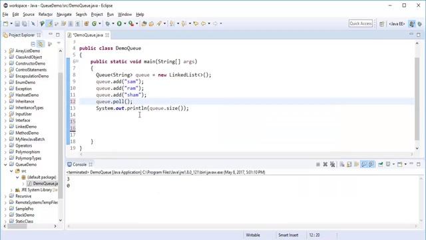This screenshot has height=240, width=426.
Task: Collapse the src folder node
Action: click(x=11, y=171)
